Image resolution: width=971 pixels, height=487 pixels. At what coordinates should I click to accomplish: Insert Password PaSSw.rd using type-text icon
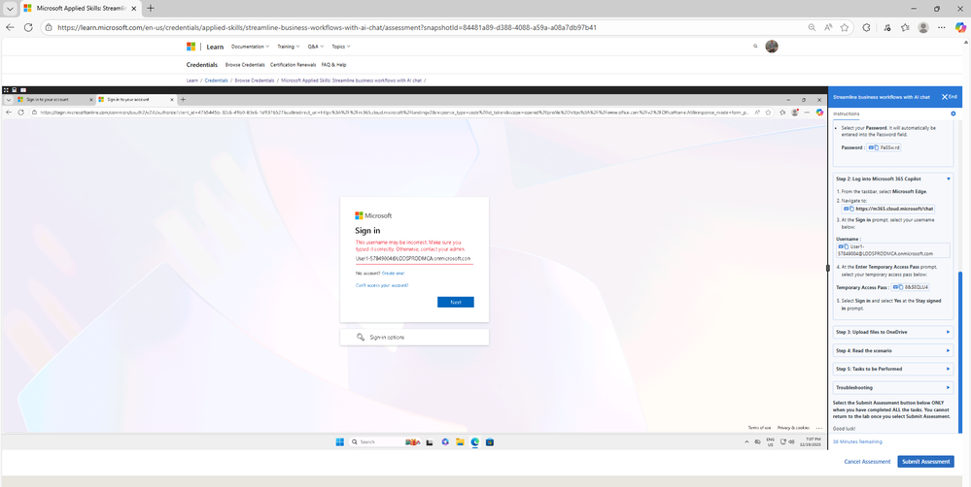pyautogui.click(x=870, y=147)
